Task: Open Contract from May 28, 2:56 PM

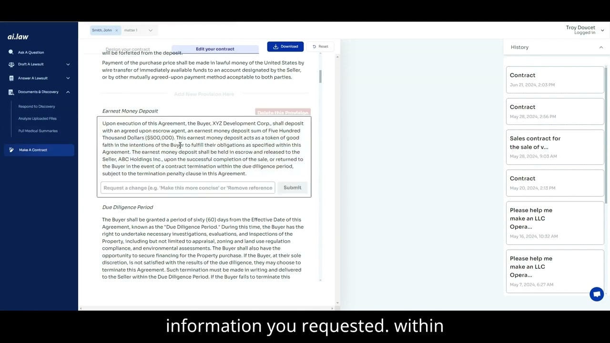Action: pyautogui.click(x=555, y=111)
